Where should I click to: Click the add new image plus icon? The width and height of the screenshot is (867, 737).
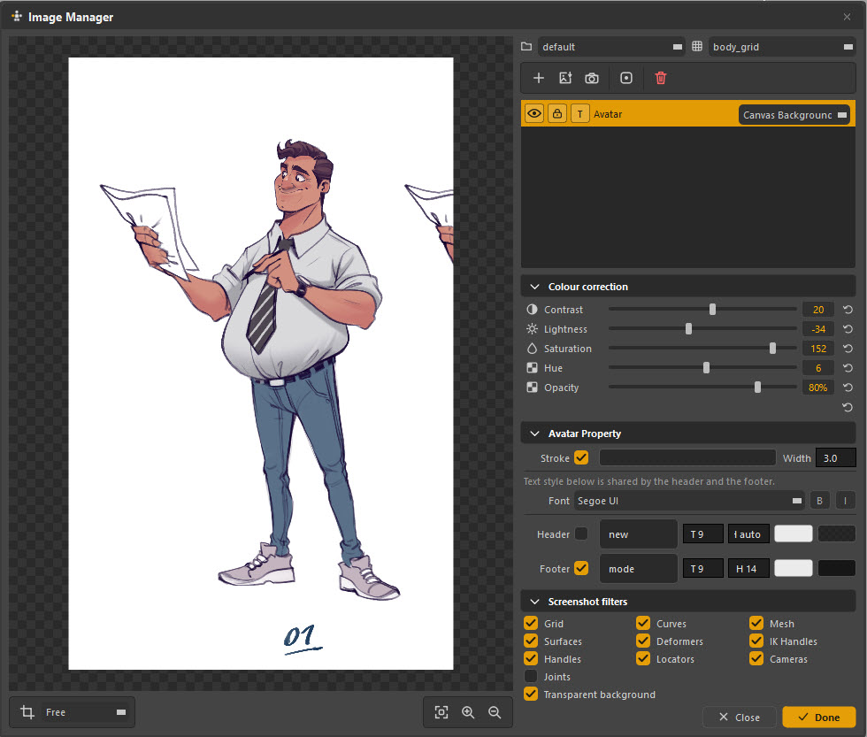539,78
